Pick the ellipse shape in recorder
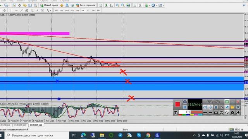This screenshot has height=139, width=248. 221,113
